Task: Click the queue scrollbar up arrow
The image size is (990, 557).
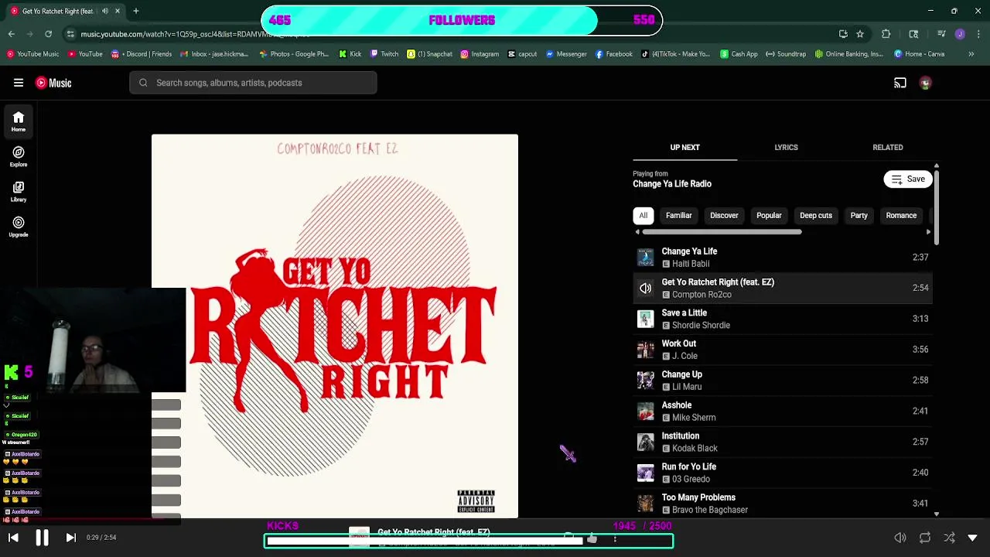Action: (x=937, y=166)
